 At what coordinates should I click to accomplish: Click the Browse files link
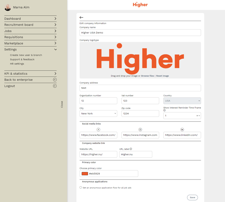[147, 76]
